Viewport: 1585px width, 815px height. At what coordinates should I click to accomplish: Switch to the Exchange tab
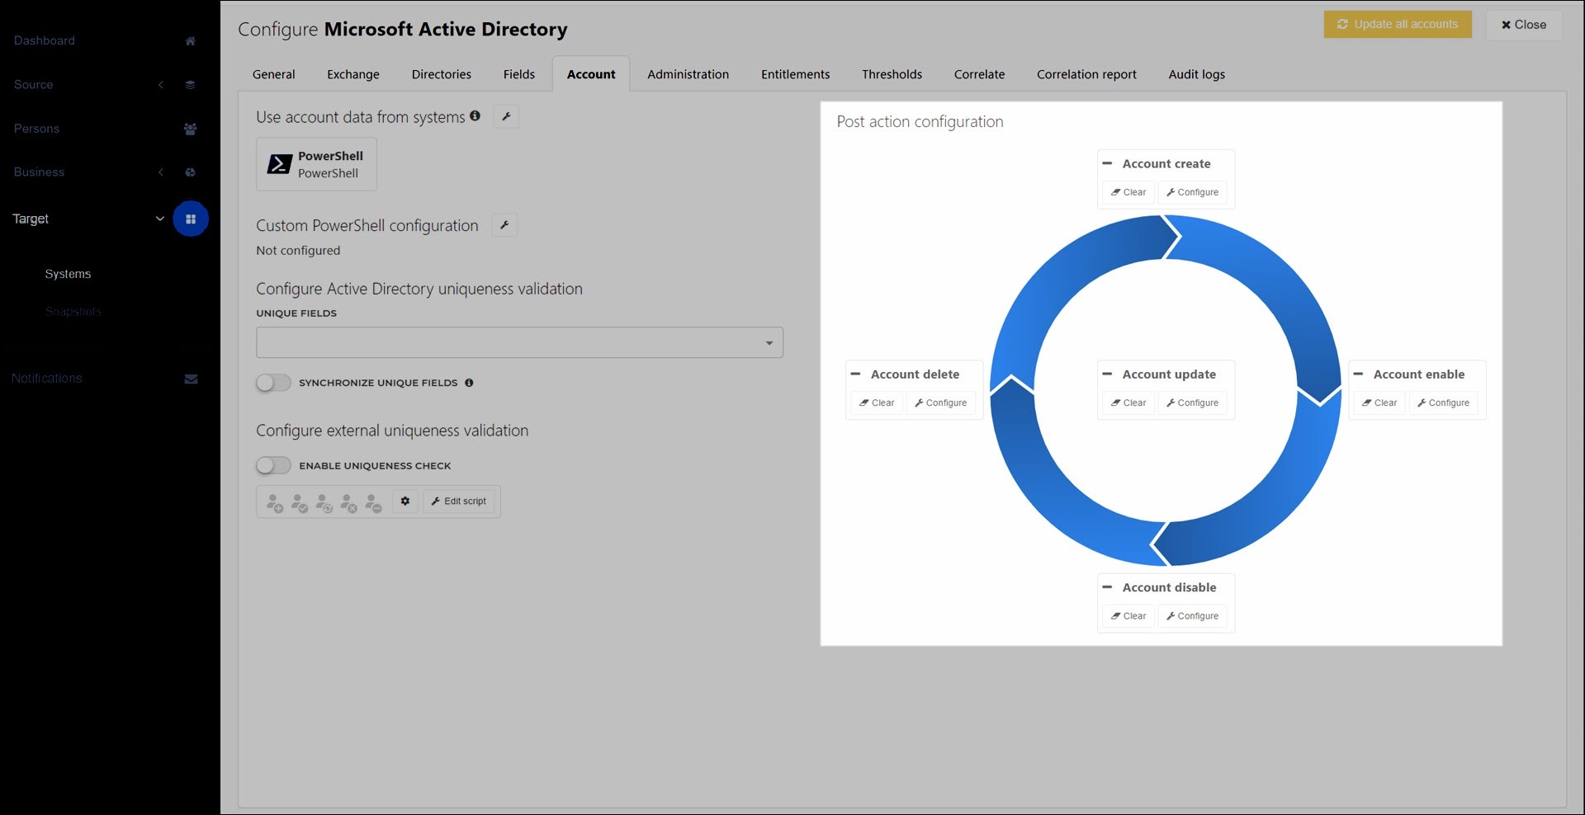[353, 74]
